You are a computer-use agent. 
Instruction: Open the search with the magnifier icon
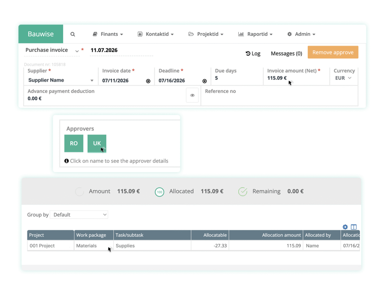click(72, 34)
